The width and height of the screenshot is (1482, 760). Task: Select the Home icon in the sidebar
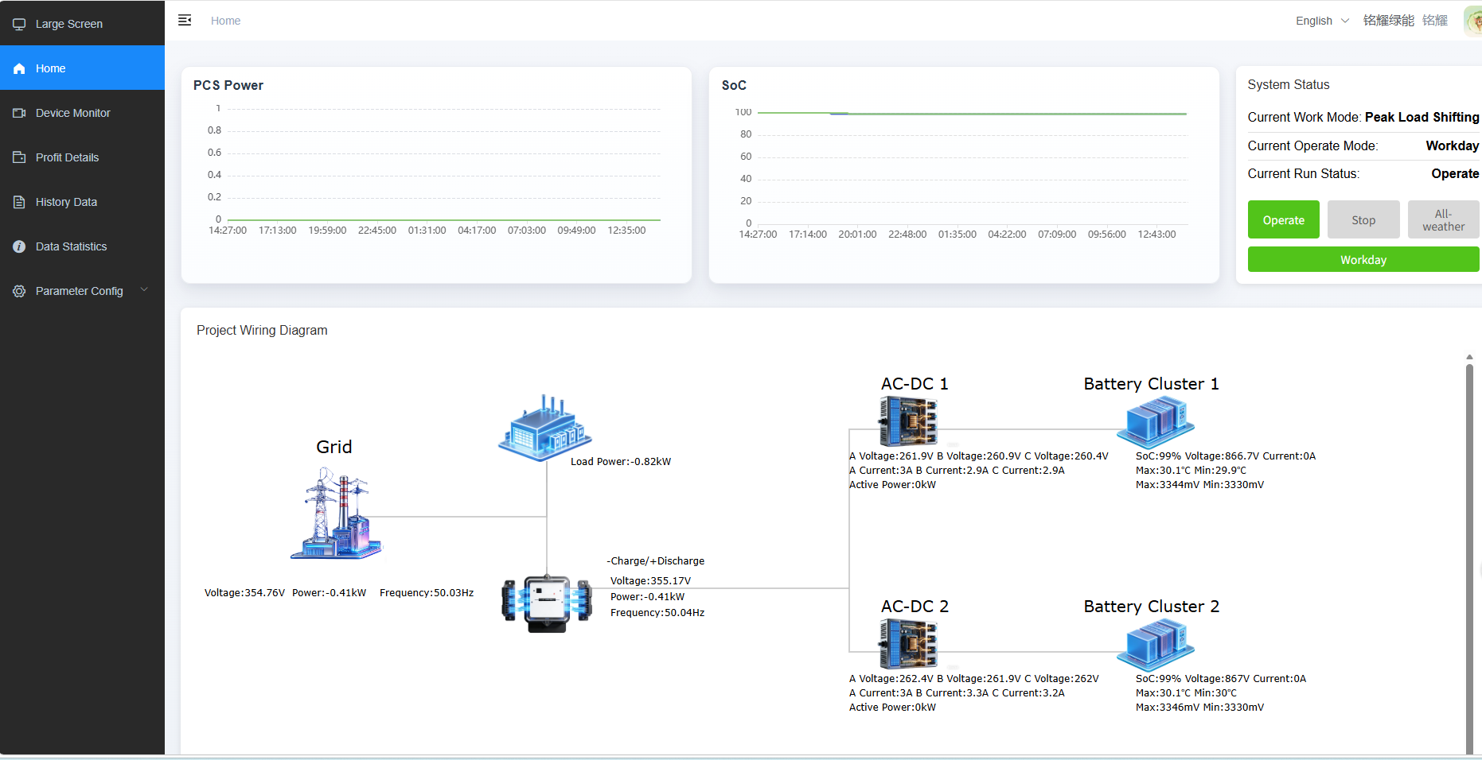(x=18, y=68)
